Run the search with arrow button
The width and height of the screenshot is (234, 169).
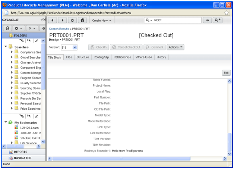coord(208,20)
